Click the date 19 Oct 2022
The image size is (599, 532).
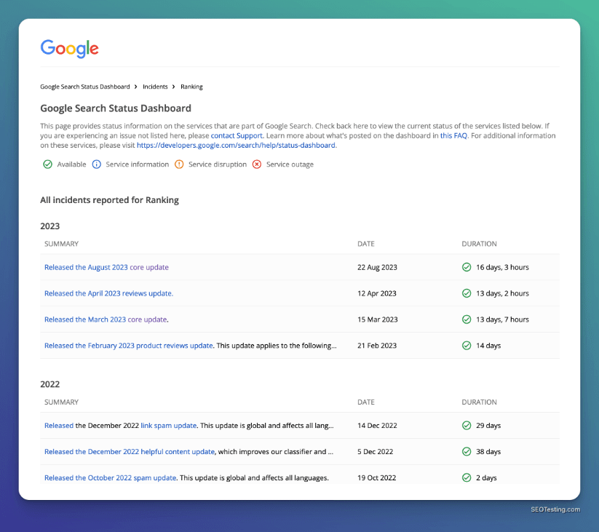pyautogui.click(x=377, y=477)
